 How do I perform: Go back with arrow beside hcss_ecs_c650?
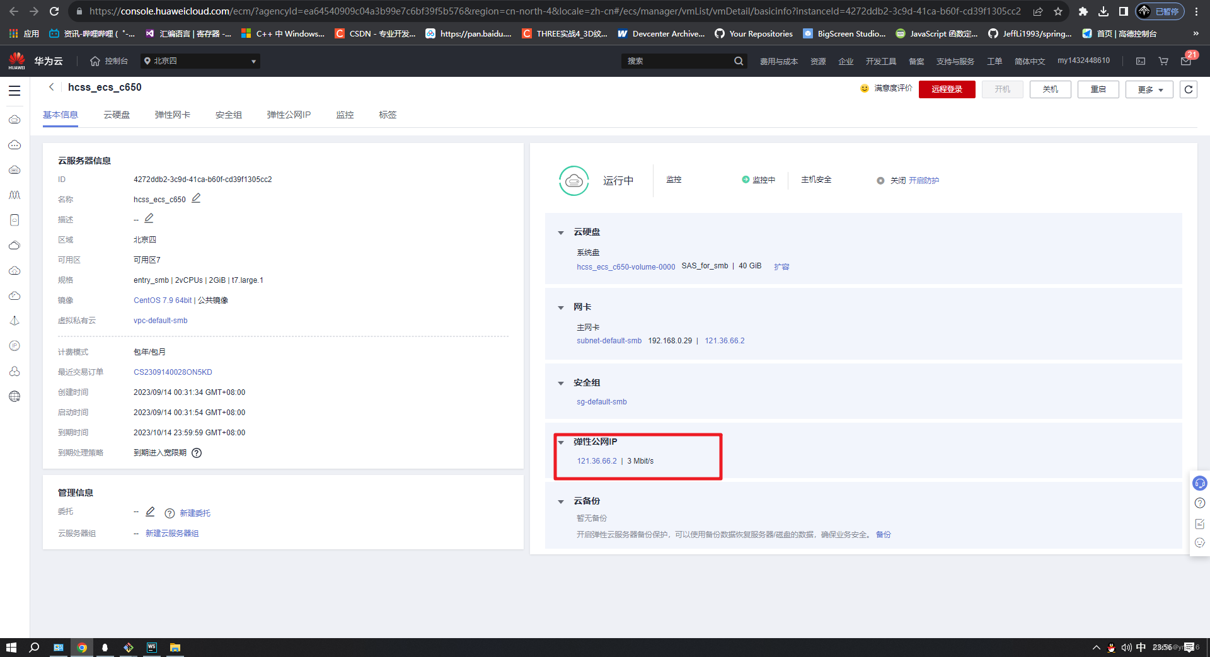click(x=51, y=87)
